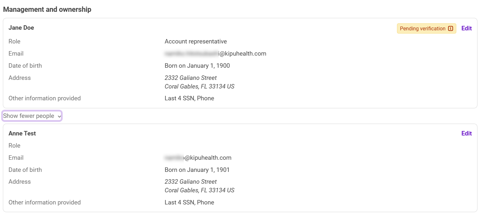Edit Jane Doe's details
Image resolution: width=481 pixels, height=215 pixels.
[466, 28]
